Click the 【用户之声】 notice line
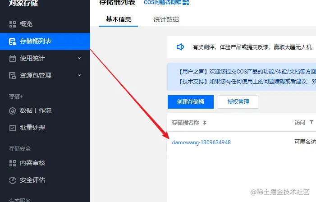The image size is (316, 202). (x=247, y=72)
